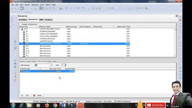
Task: Click the Effective Date column header
Action: [30, 69]
